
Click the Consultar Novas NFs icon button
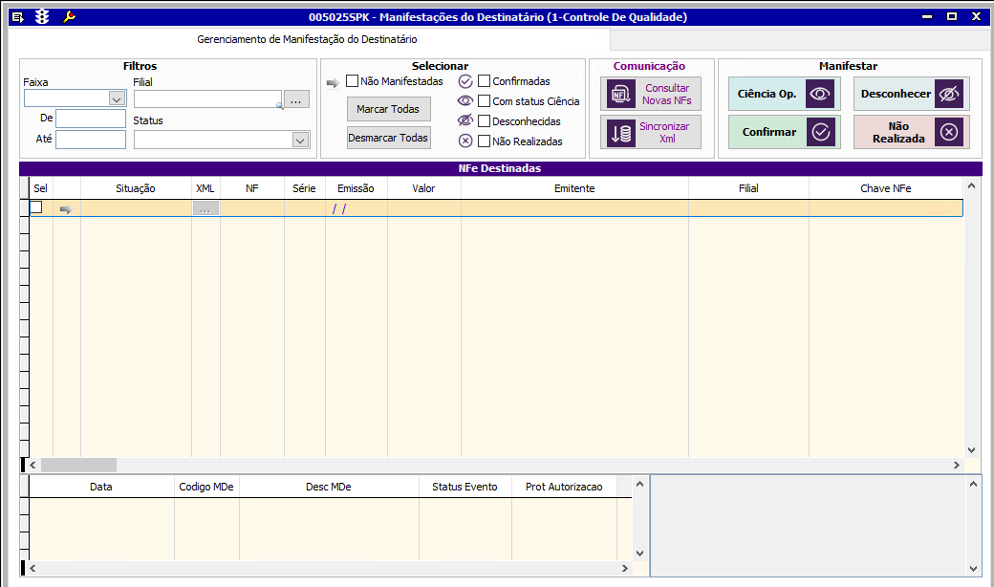click(x=619, y=95)
